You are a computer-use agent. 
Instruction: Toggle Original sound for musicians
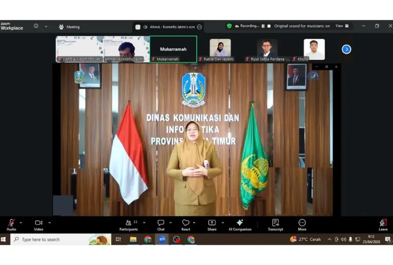coord(302,26)
